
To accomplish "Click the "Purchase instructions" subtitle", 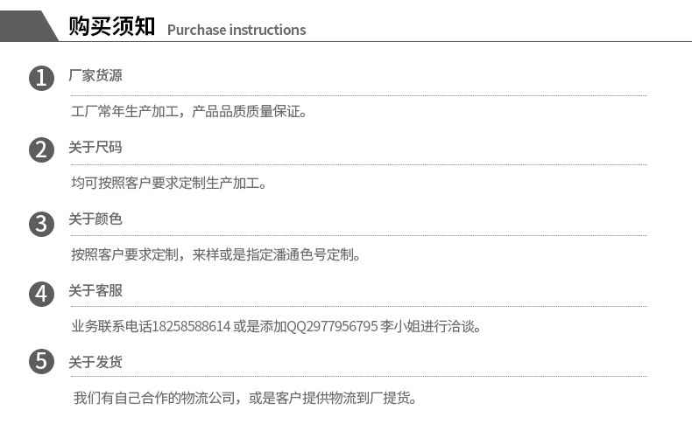I will (x=237, y=30).
